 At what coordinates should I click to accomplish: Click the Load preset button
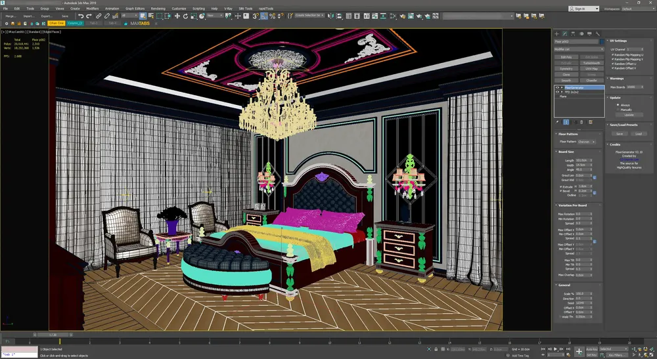638,133
